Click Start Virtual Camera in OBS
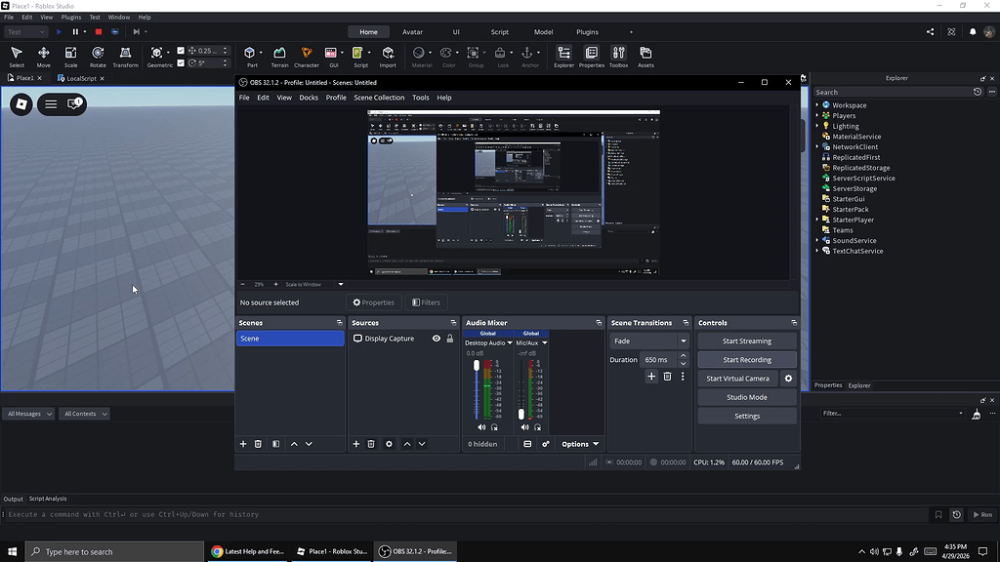1000x562 pixels. pyautogui.click(x=738, y=379)
